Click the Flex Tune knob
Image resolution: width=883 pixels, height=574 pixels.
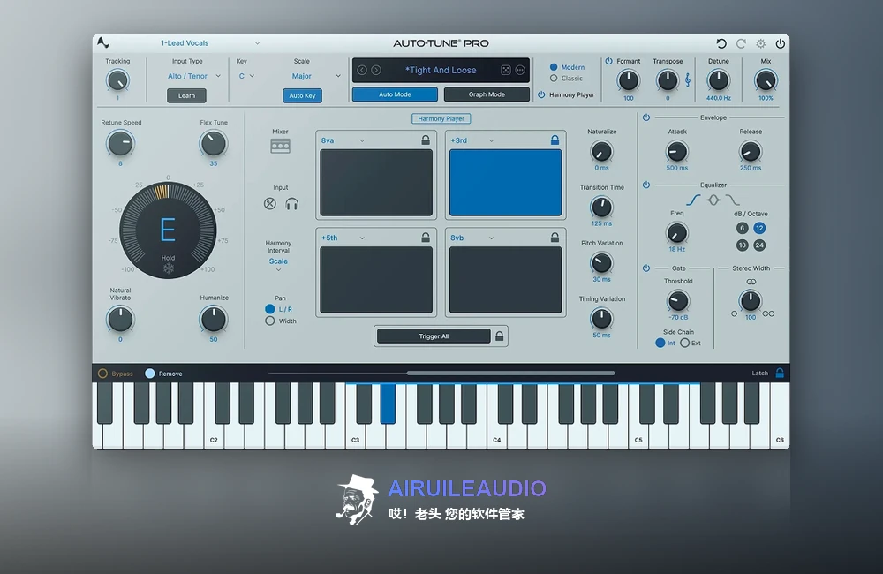point(214,144)
